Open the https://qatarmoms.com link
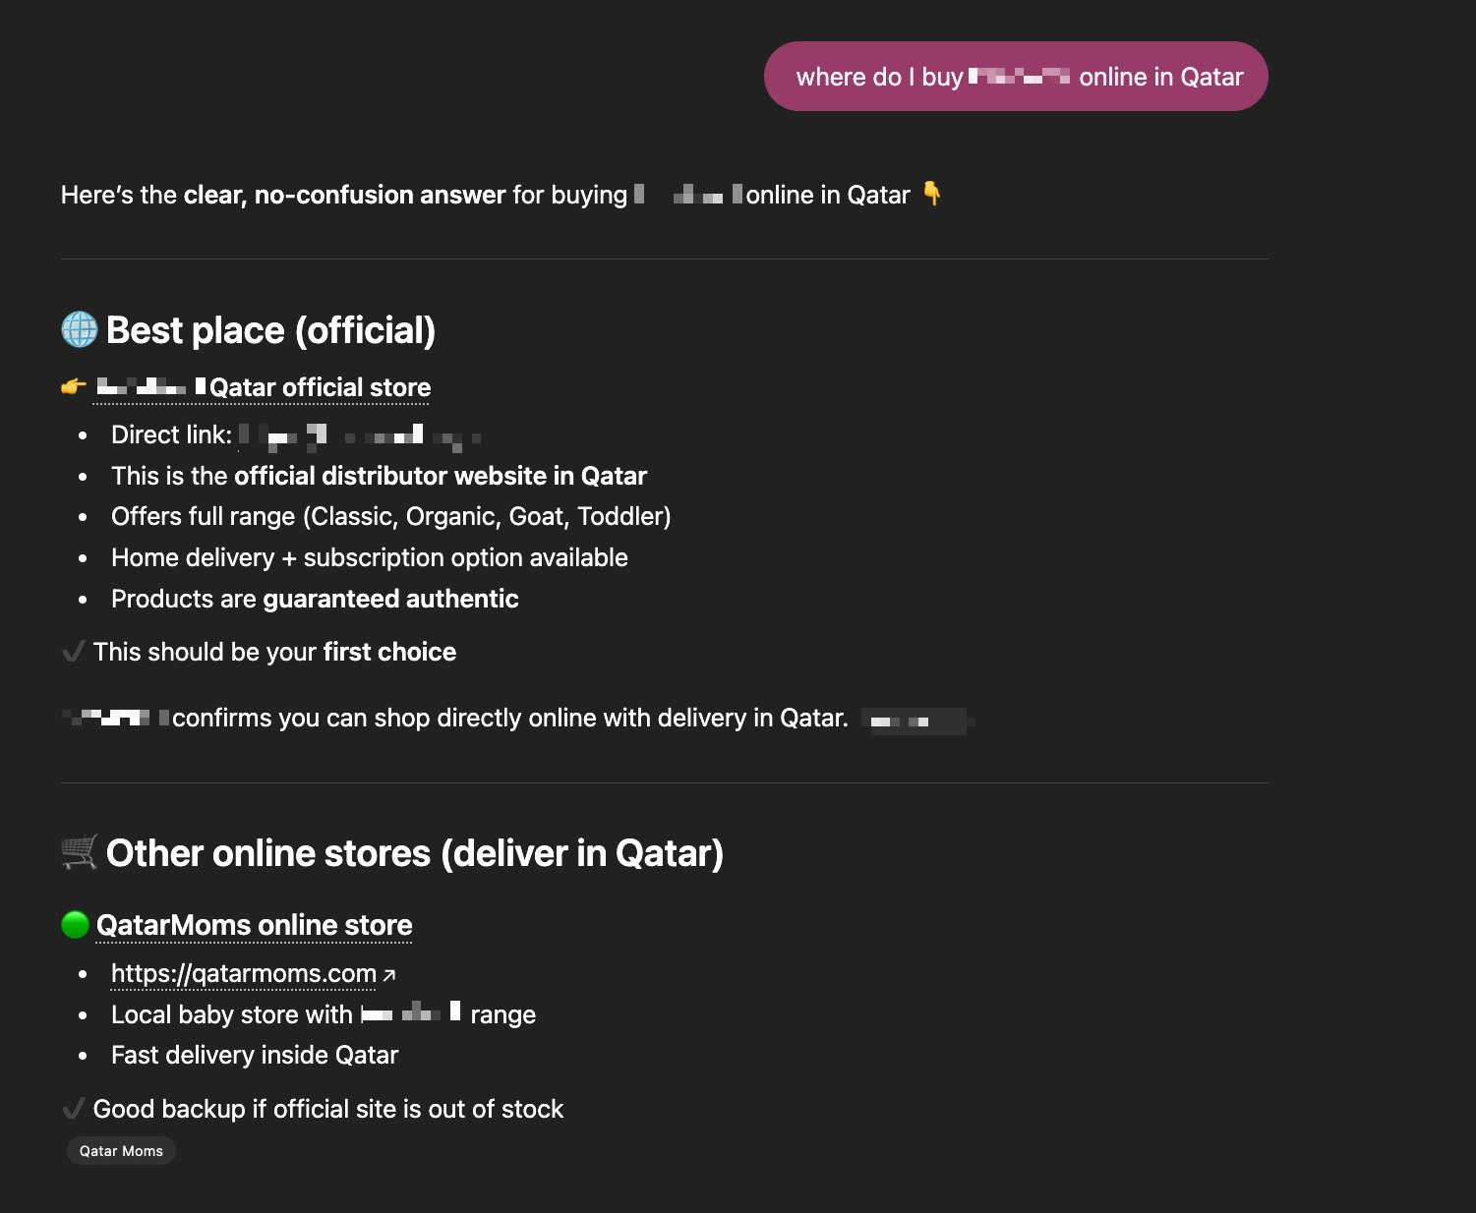This screenshot has width=1476, height=1213. tap(244, 973)
